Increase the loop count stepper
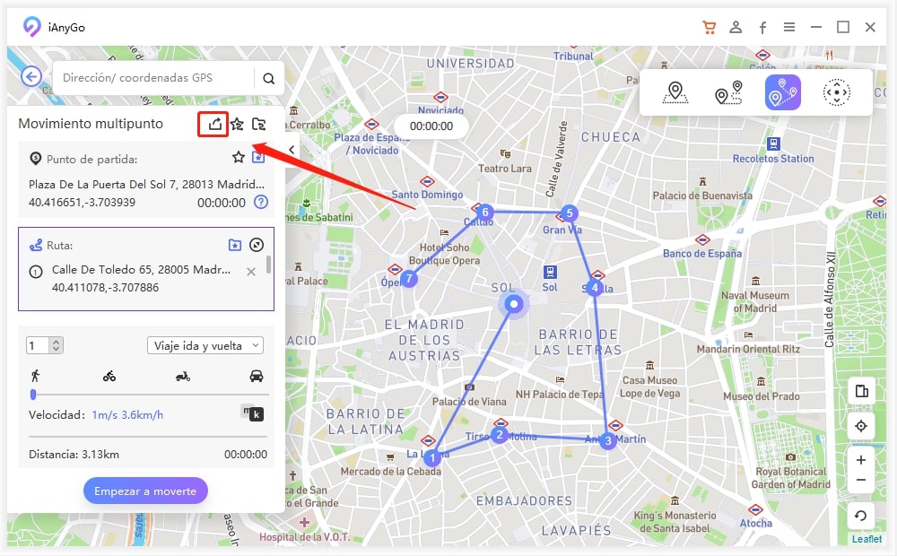Image resolution: width=897 pixels, height=556 pixels. click(56, 342)
